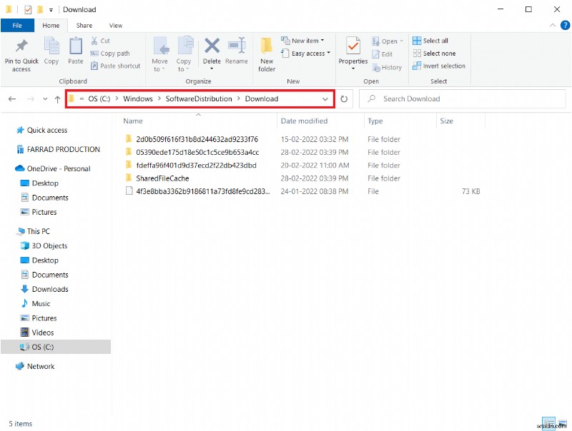Switch to the View ribbon tab
This screenshot has width=572, height=431.
pos(116,26)
